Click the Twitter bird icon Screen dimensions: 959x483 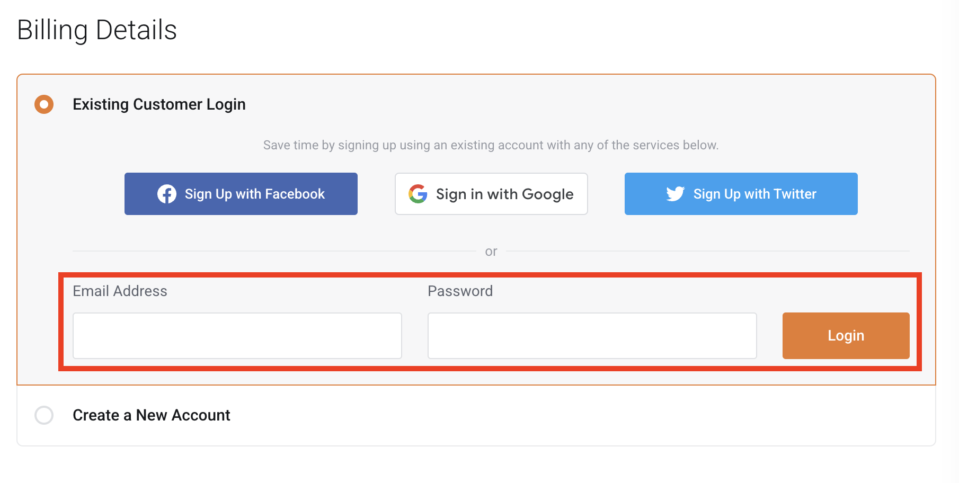[x=676, y=194]
